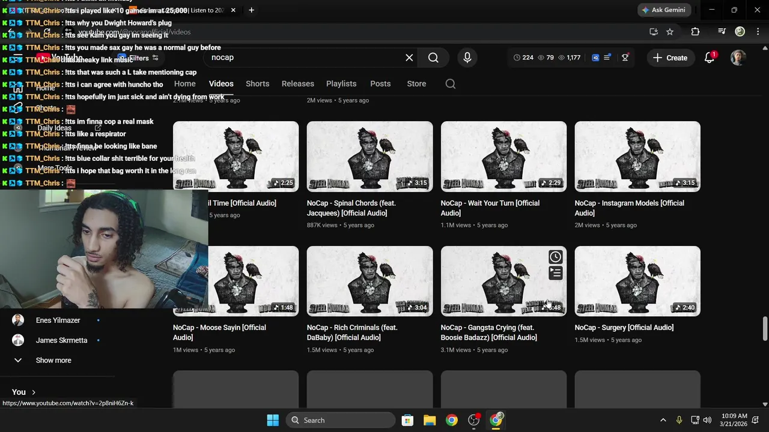Open Microsoft Store from the taskbar
This screenshot has width=769, height=432.
407,420
